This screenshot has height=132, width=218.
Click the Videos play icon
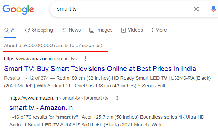123,30
